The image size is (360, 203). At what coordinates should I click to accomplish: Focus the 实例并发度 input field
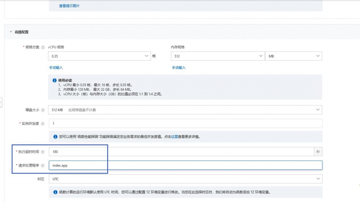coord(186,123)
